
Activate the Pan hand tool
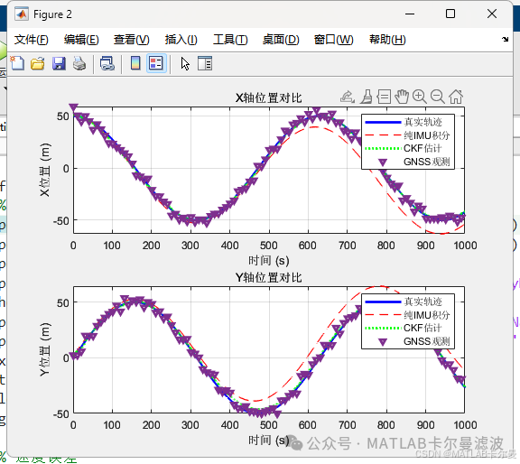402,97
